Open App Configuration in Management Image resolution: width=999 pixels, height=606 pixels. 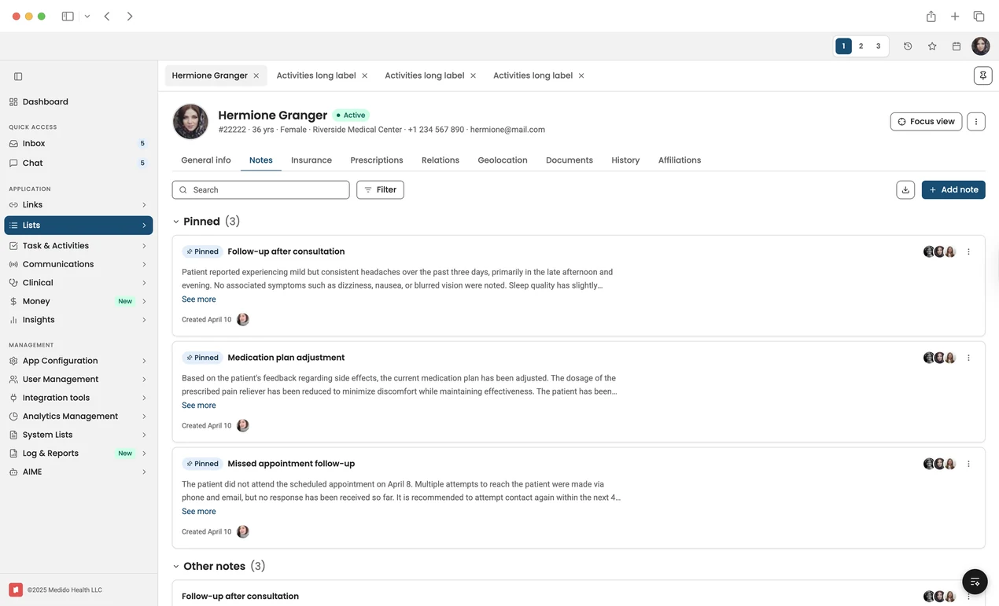pos(78,361)
